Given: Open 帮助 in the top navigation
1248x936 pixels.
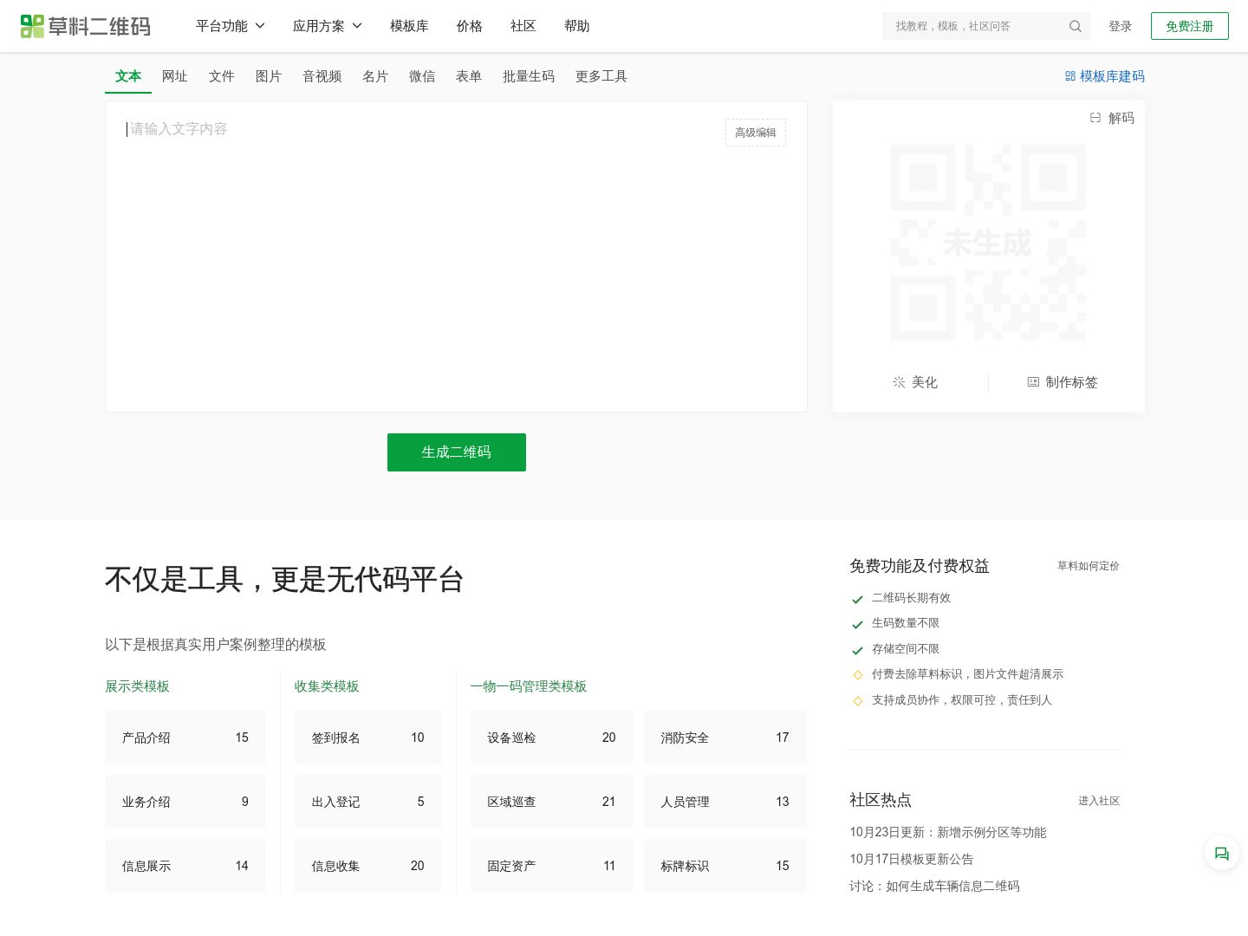Looking at the screenshot, I should (x=577, y=26).
